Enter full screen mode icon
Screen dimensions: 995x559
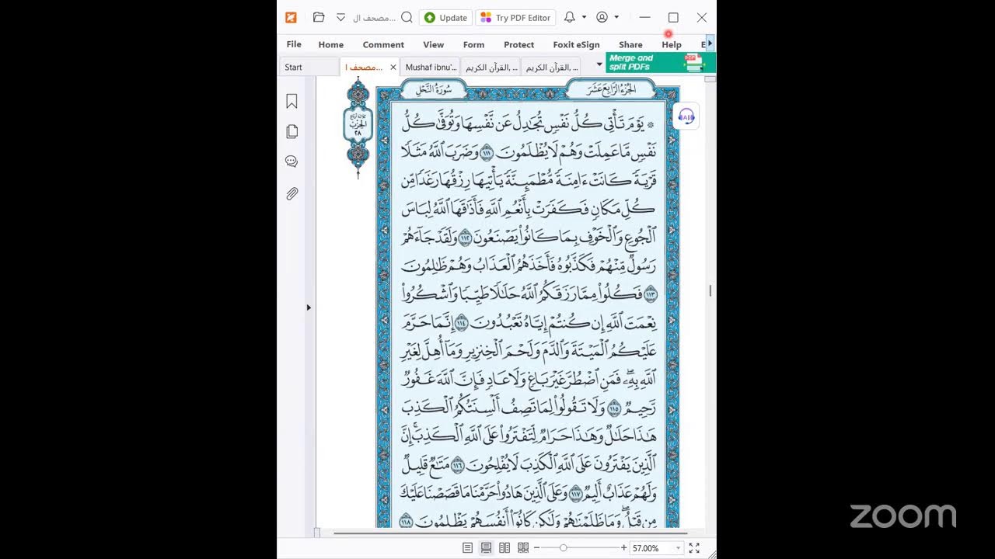point(694,547)
